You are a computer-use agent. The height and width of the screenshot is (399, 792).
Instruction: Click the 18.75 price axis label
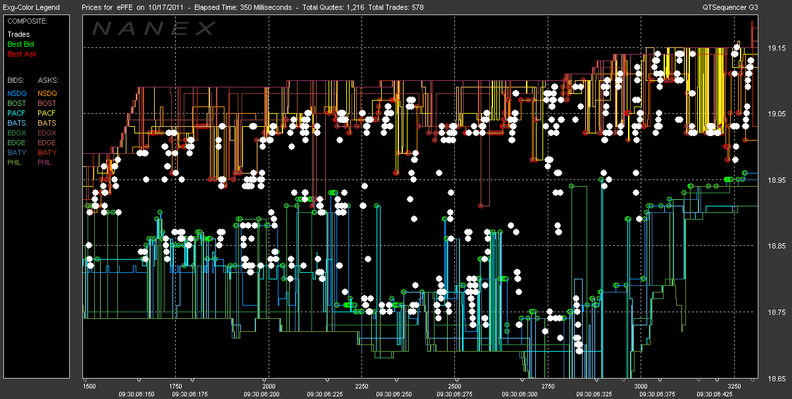(777, 312)
